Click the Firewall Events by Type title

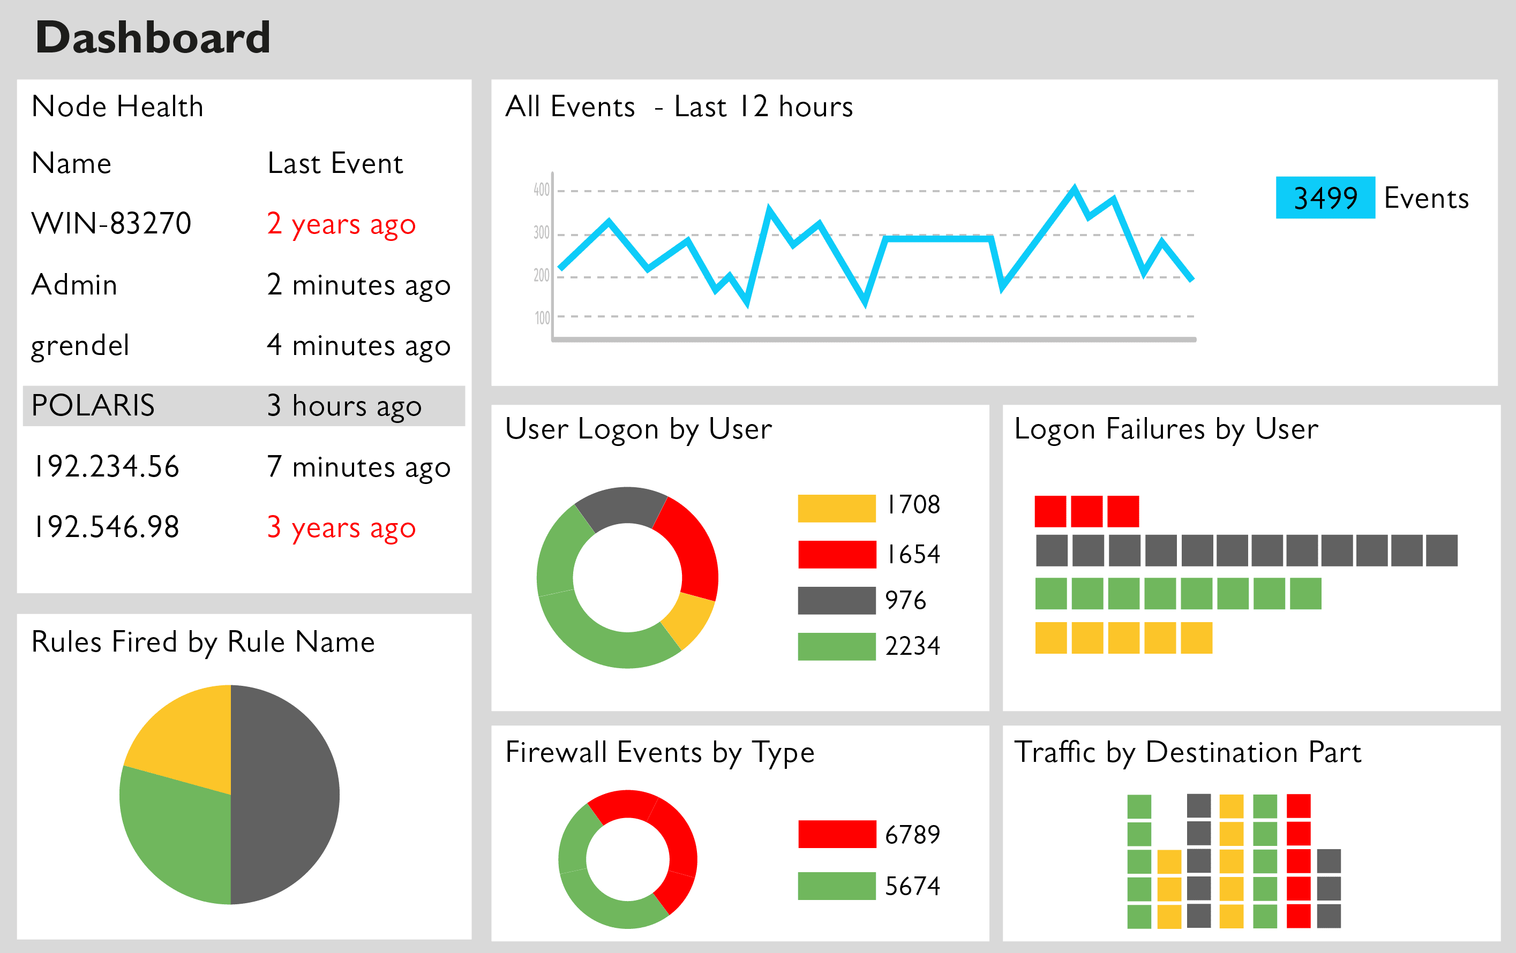click(660, 754)
